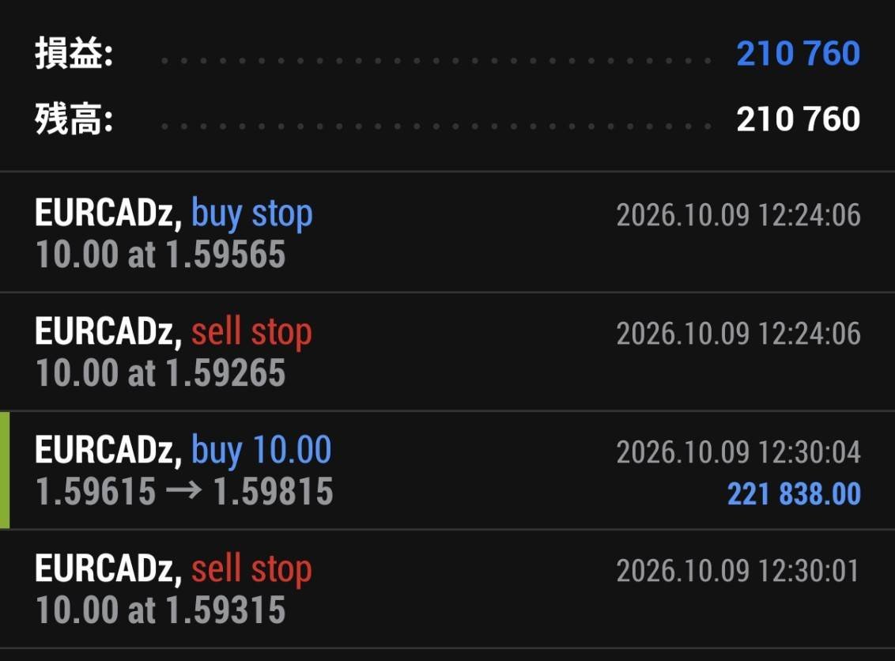Tap the blue buy stop type label
This screenshot has width=895, height=661.
click(x=251, y=214)
